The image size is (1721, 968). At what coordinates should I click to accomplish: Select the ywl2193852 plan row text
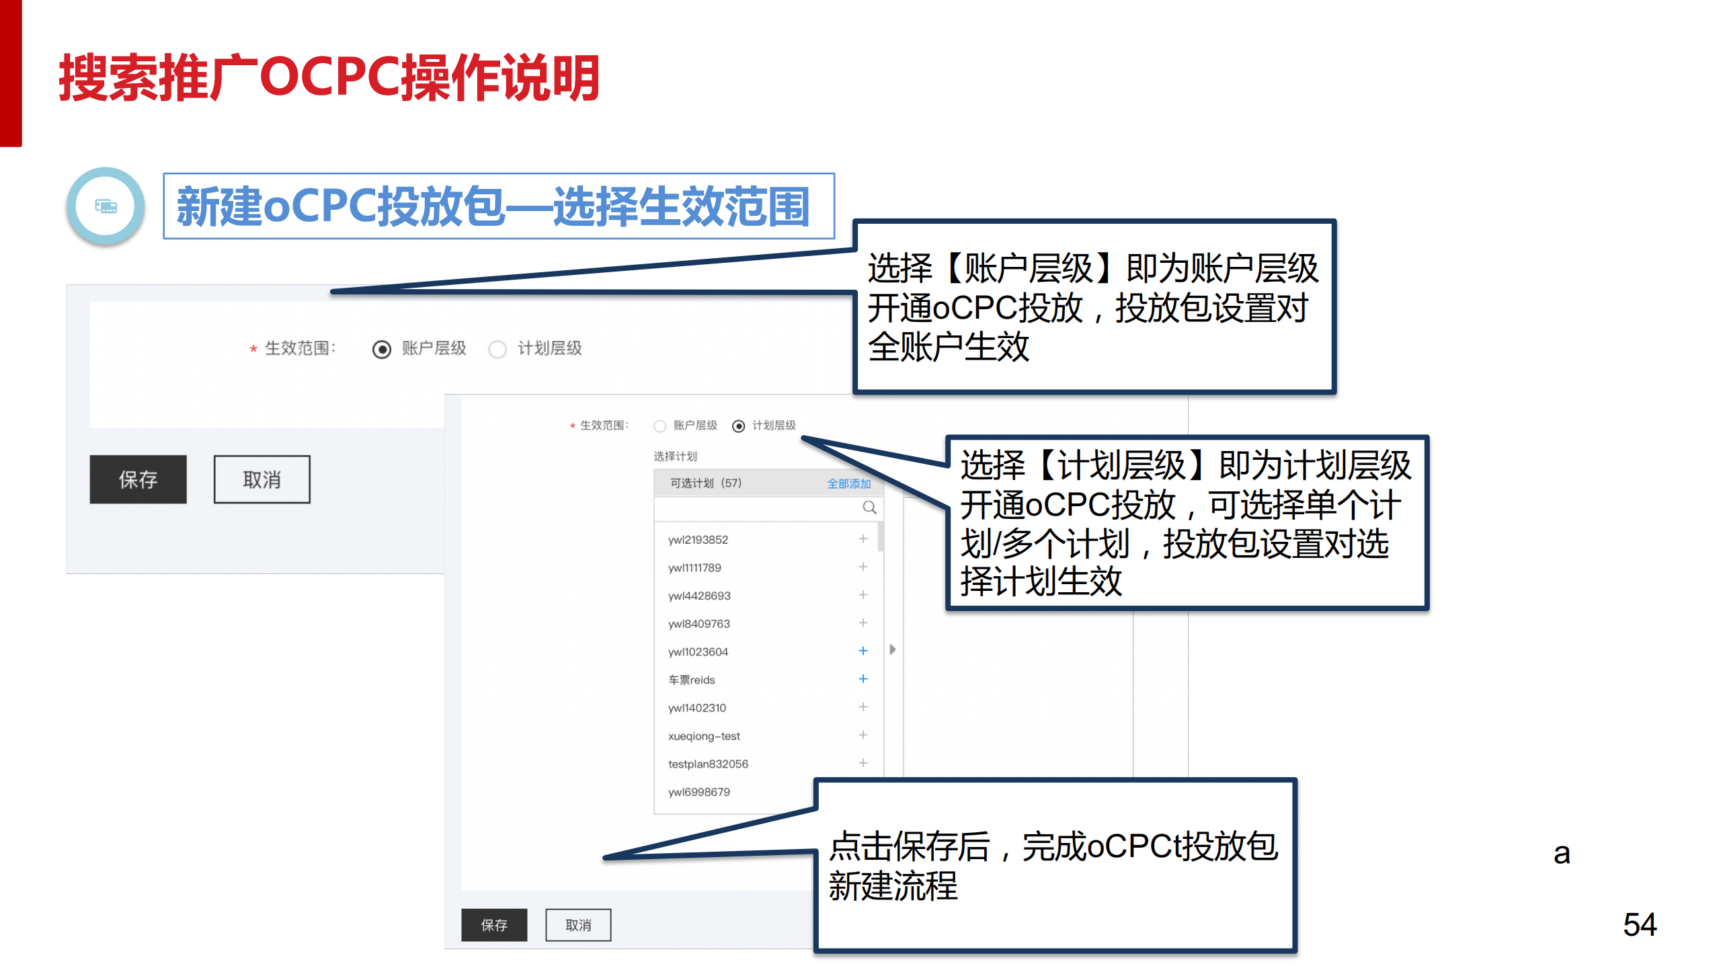pyautogui.click(x=698, y=540)
